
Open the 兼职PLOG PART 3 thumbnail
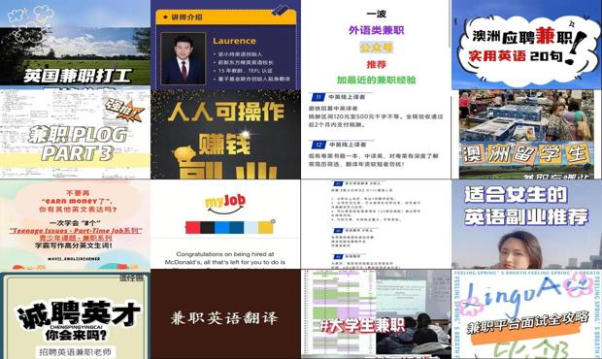point(75,134)
